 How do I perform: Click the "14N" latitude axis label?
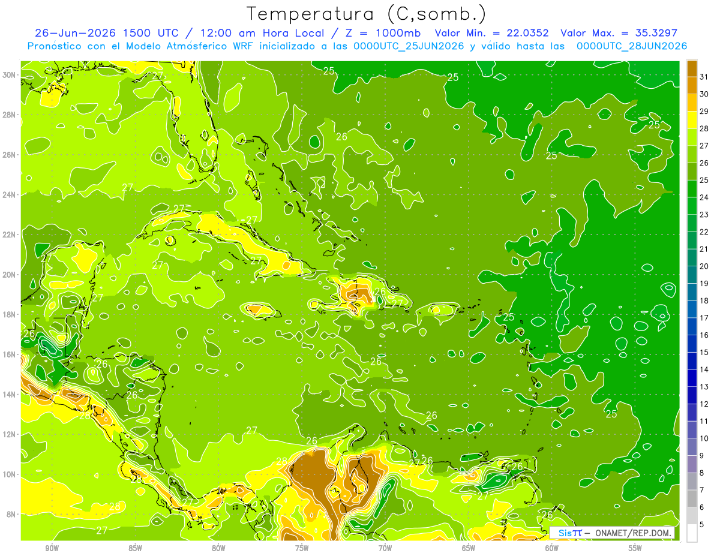pos(10,395)
